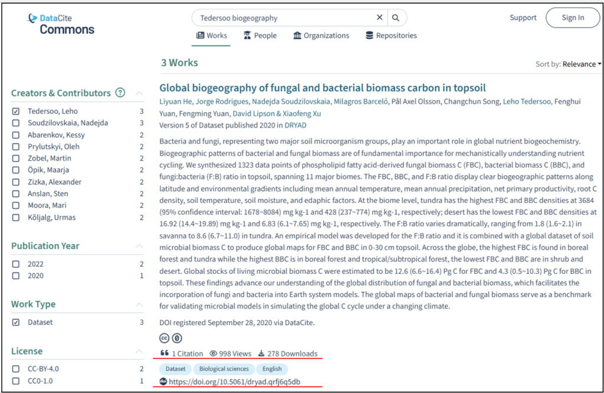Open the Organizations tab
The image size is (604, 393).
click(x=321, y=35)
